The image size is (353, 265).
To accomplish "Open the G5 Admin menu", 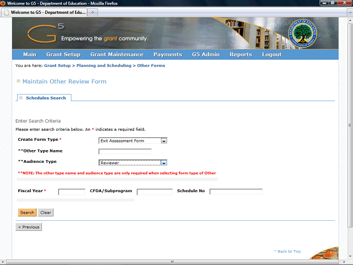I will pyautogui.click(x=206, y=55).
